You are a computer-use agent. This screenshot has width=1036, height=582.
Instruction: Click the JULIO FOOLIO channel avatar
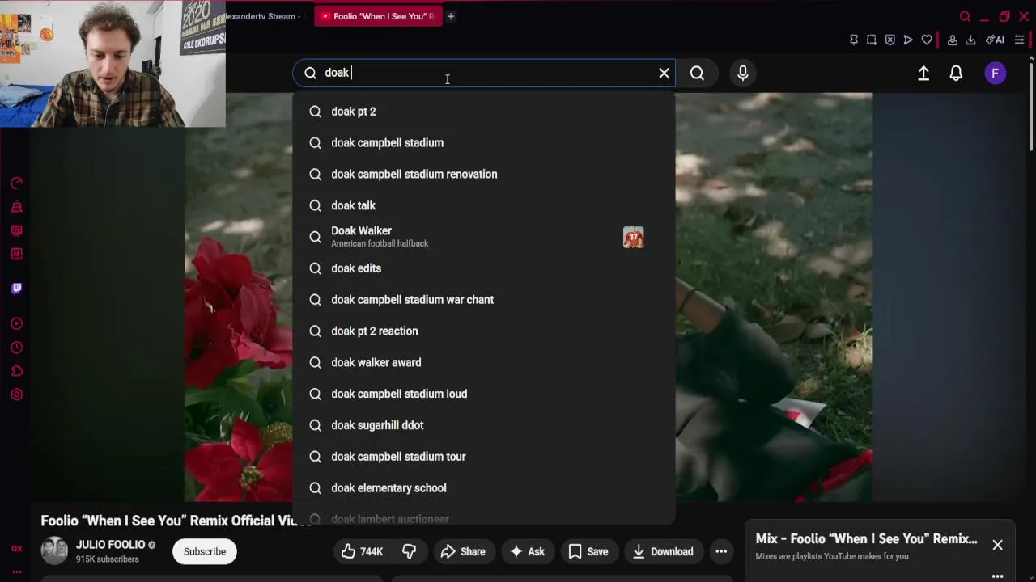[54, 550]
